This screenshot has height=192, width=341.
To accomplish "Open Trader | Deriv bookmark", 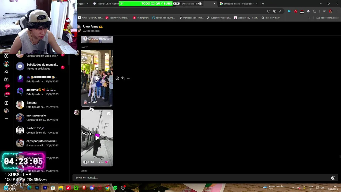I will [141, 18].
